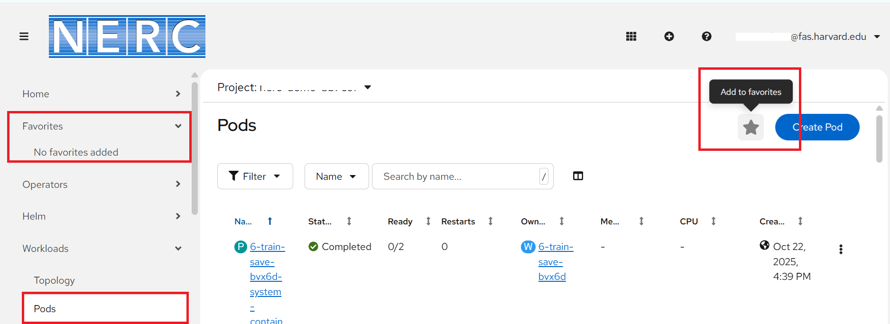
Task: Open the application launcher grid
Action: 631,37
